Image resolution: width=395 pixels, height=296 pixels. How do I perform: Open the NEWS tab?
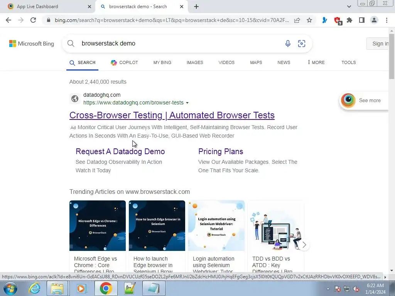(x=284, y=62)
